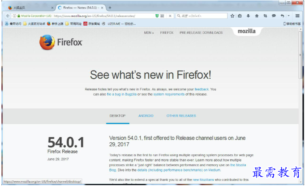This screenshot has width=305, height=186.
Task: Click the magnifier icon in search box
Action: pos(179,16)
